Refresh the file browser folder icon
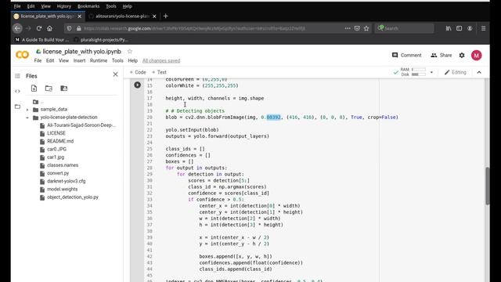This screenshot has width=501, height=282. tap(49, 89)
